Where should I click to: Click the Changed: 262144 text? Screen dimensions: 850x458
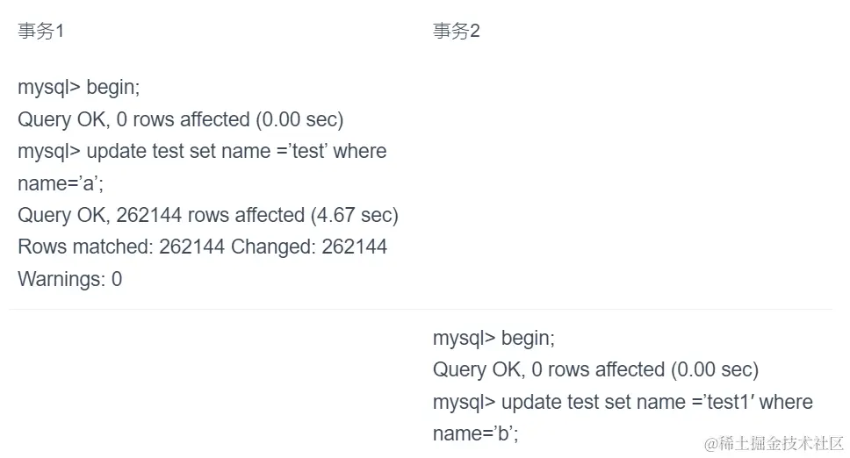click(x=309, y=247)
